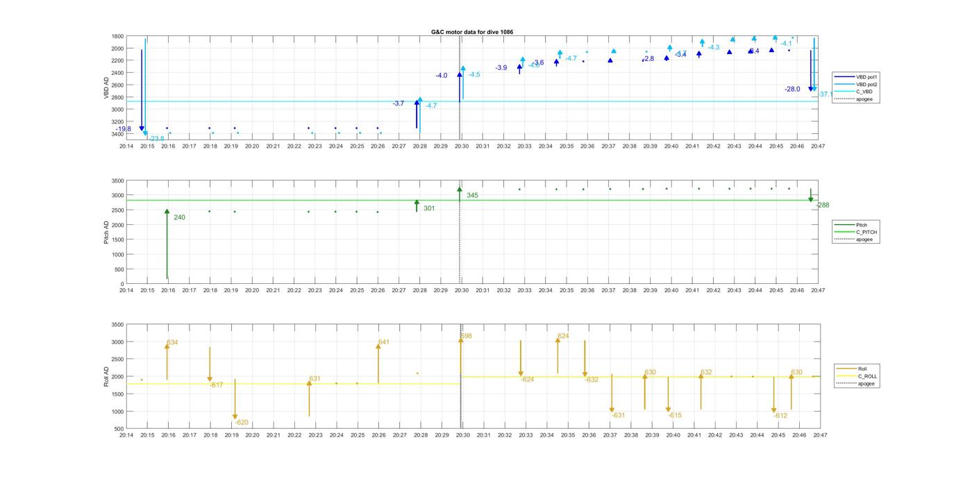Image resolution: width=972 pixels, height=481 pixels.
Task: Select VBD pot2 legend entry
Action: [855, 84]
